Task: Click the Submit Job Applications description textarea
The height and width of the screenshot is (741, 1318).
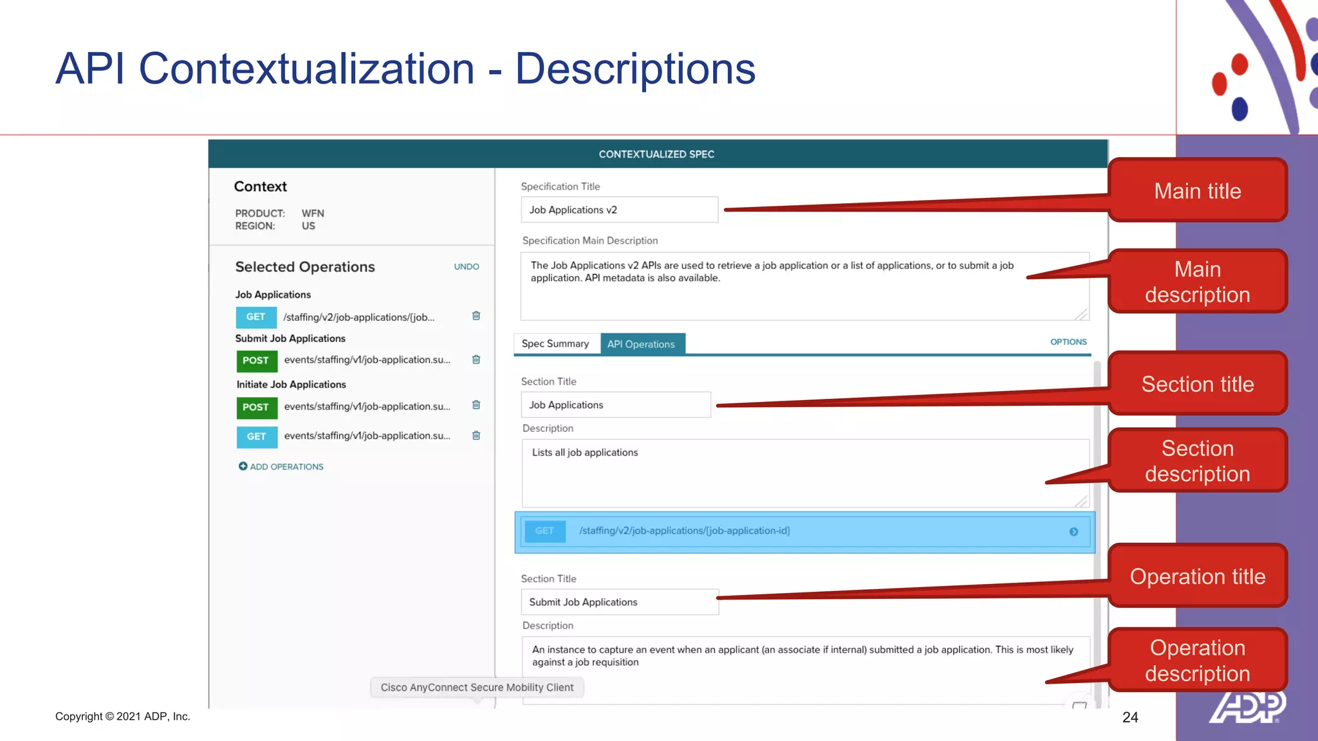Action: tap(805, 670)
